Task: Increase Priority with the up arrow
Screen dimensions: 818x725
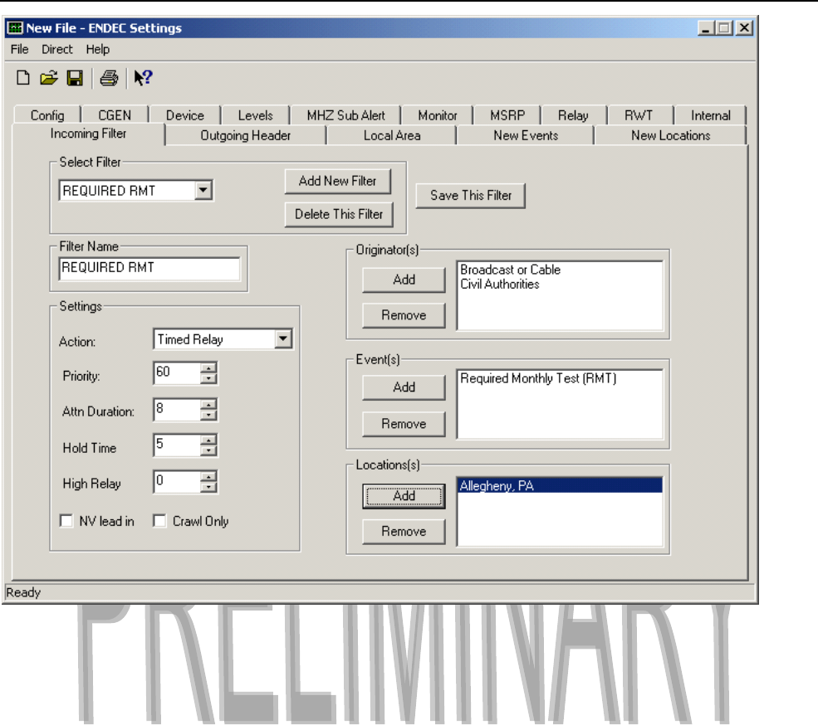Action: [208, 367]
